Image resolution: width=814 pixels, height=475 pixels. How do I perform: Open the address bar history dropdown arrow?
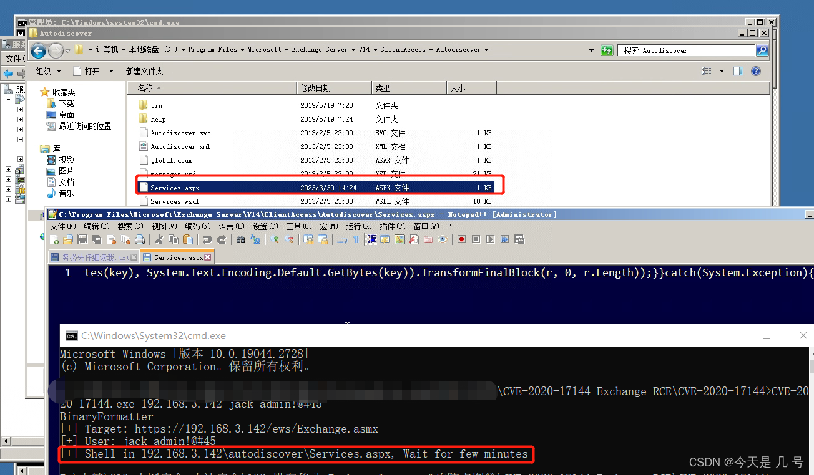pyautogui.click(x=591, y=50)
